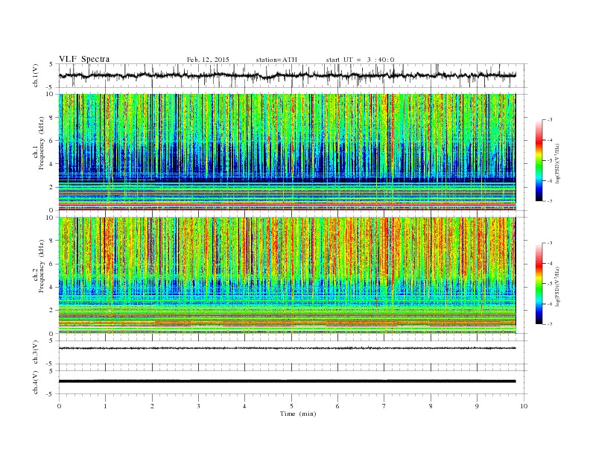
Task: Click the time axis tick label "6"
Action: coord(337,406)
